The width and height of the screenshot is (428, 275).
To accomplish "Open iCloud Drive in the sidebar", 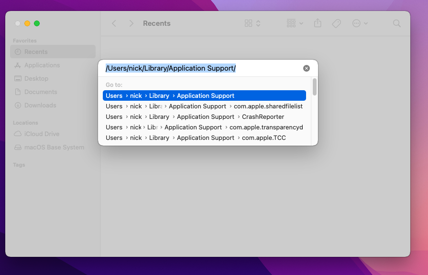I will pos(53,134).
